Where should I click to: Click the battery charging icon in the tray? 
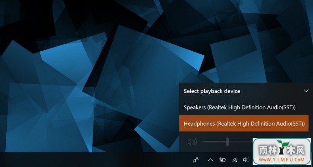pos(223,159)
